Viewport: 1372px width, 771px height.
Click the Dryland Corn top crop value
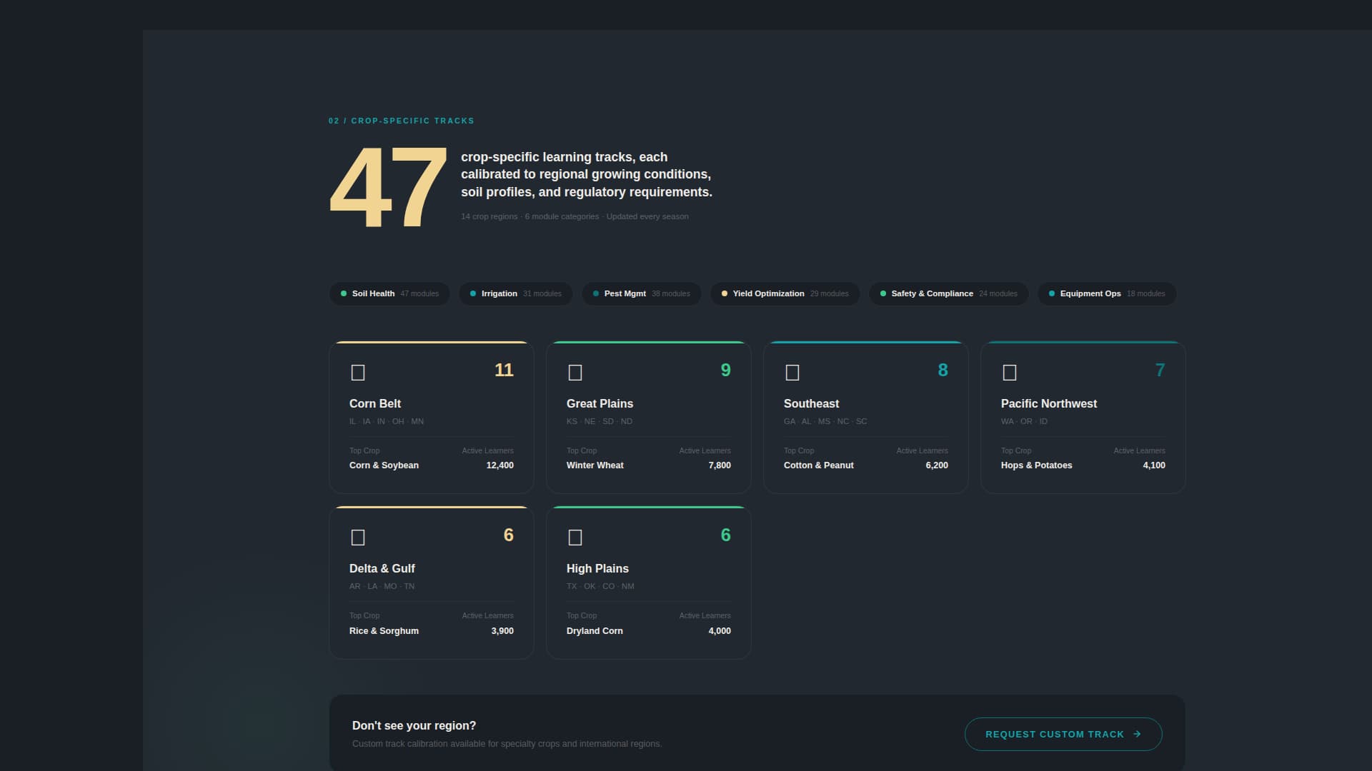595,631
